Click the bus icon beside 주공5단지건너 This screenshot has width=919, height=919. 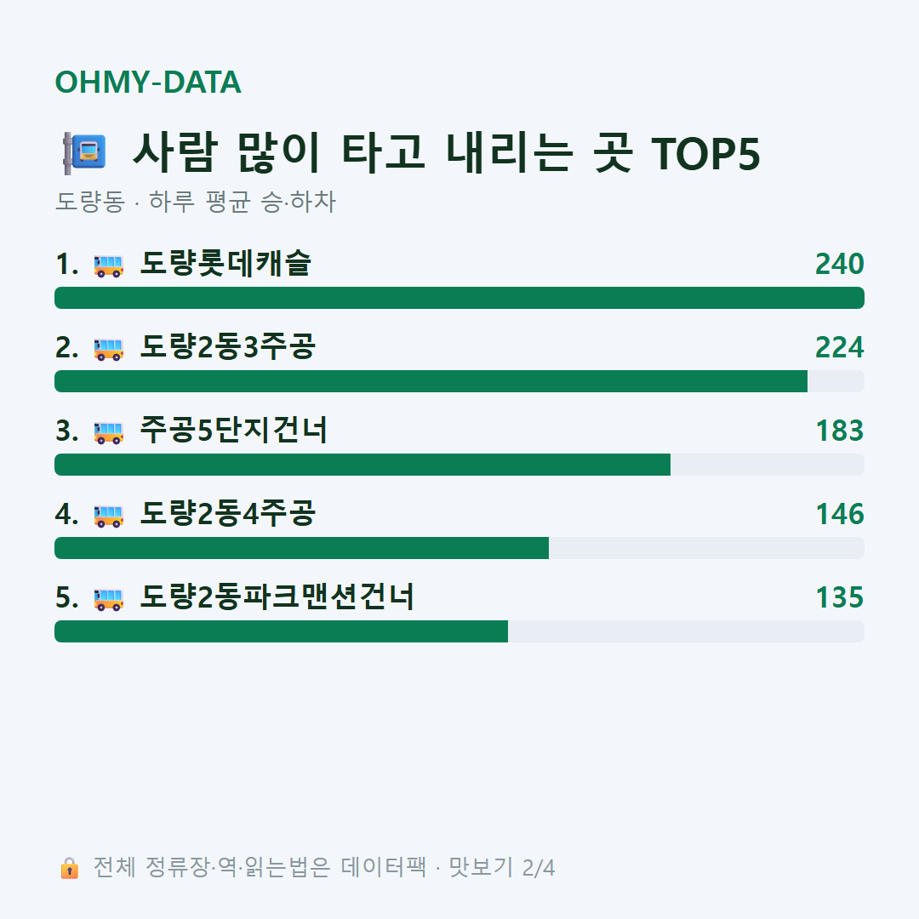click(x=108, y=432)
